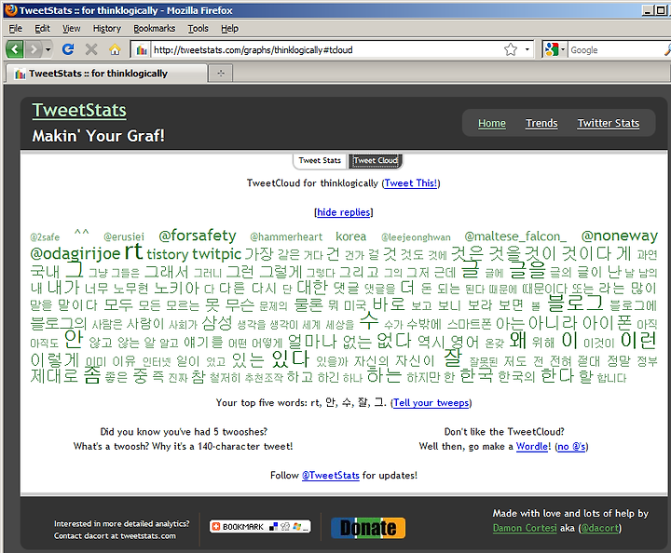Click @2safe in the tweet cloud
The width and height of the screenshot is (671, 553).
[45, 237]
